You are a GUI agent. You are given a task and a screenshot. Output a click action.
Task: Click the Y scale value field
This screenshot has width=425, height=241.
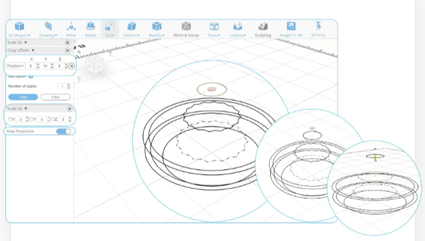tap(44, 119)
